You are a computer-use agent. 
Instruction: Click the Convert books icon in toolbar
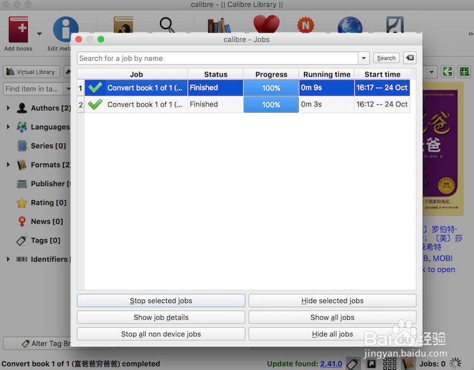point(123,25)
